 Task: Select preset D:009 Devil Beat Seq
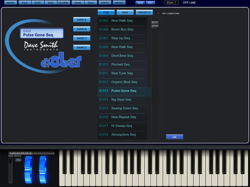coord(122,56)
